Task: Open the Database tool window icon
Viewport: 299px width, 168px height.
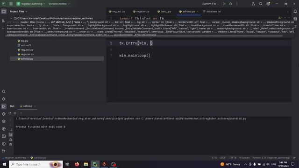Action: click(x=295, y=19)
